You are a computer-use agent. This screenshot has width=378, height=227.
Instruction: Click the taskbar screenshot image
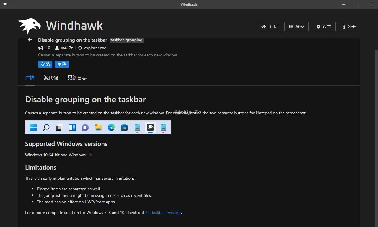coord(98,127)
